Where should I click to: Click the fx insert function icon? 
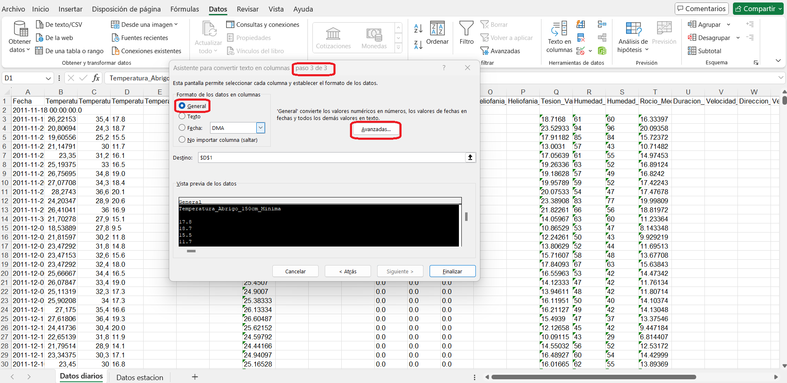(96, 78)
